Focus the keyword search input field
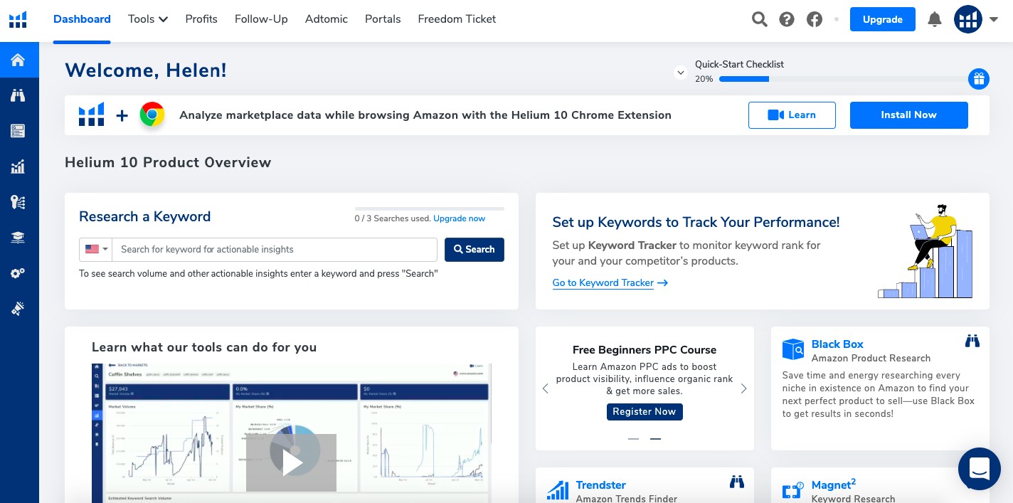This screenshot has width=1013, height=503. point(275,249)
